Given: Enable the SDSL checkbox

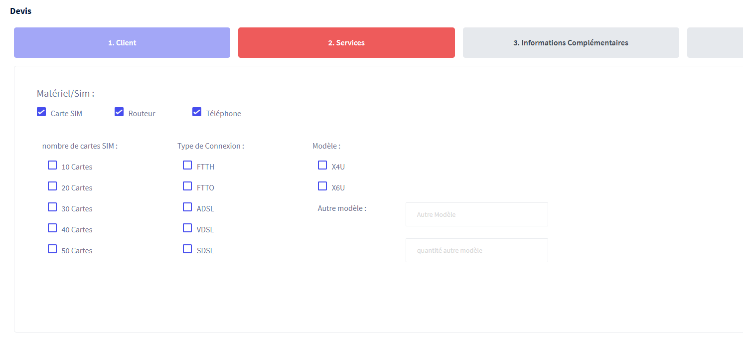Looking at the screenshot, I should click(x=187, y=249).
